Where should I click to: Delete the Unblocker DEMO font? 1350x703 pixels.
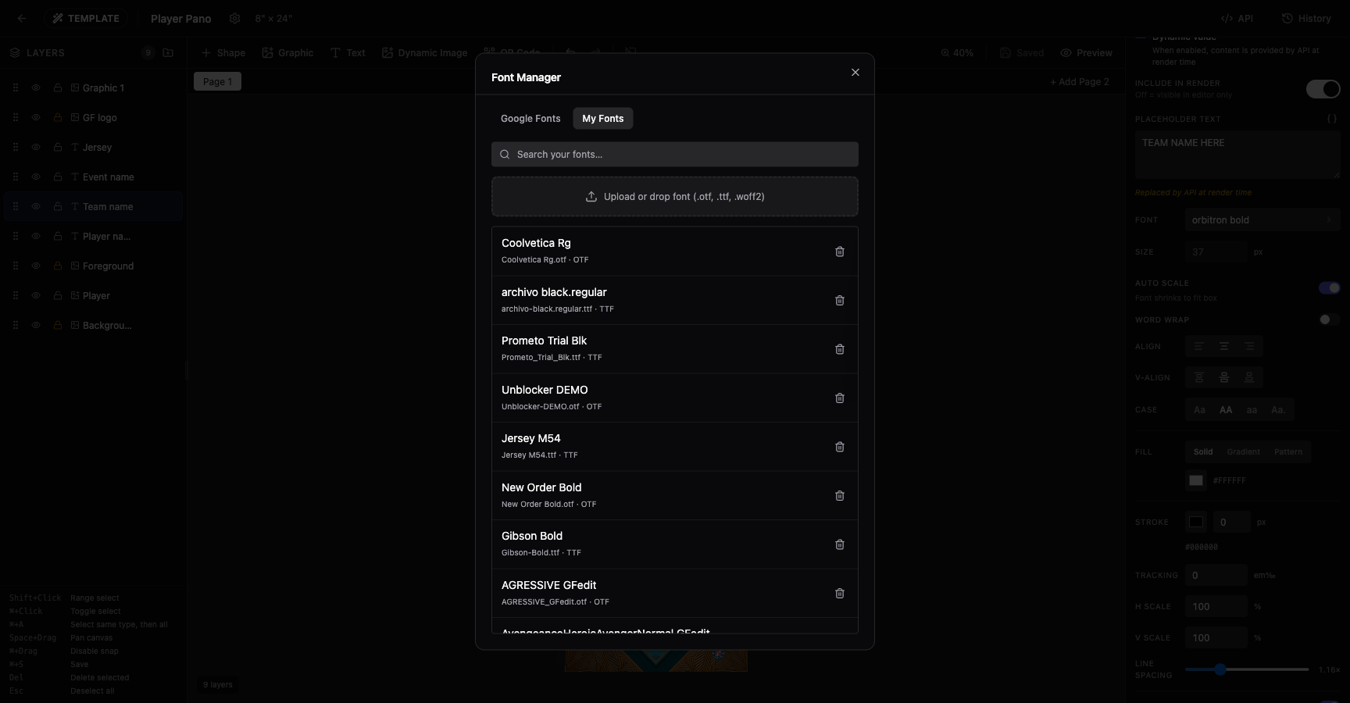pyautogui.click(x=840, y=398)
